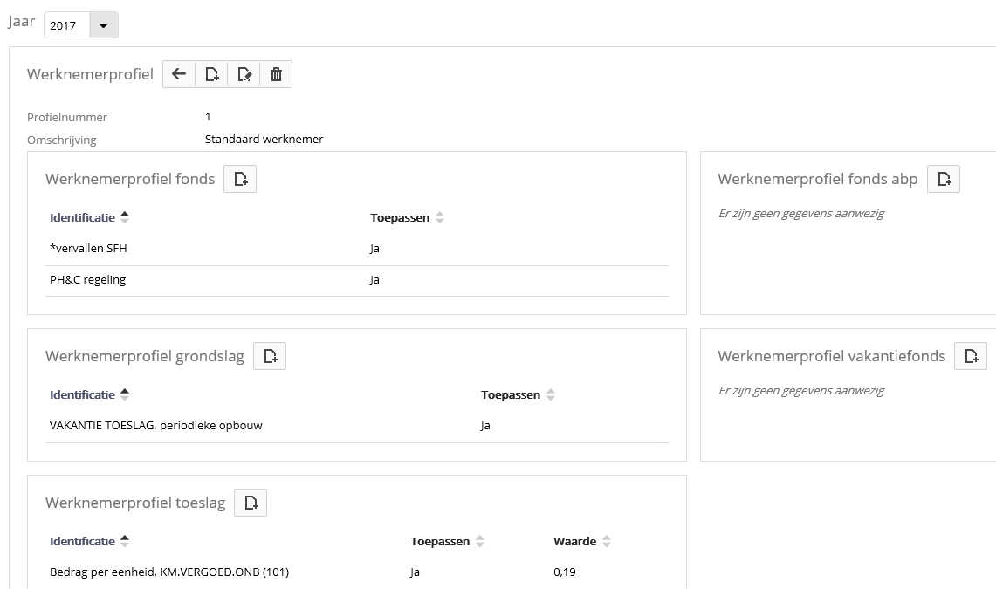Image resolution: width=996 pixels, height=589 pixels.
Task: Click the Jaar field showing 2017
Action: pyautogui.click(x=65, y=25)
